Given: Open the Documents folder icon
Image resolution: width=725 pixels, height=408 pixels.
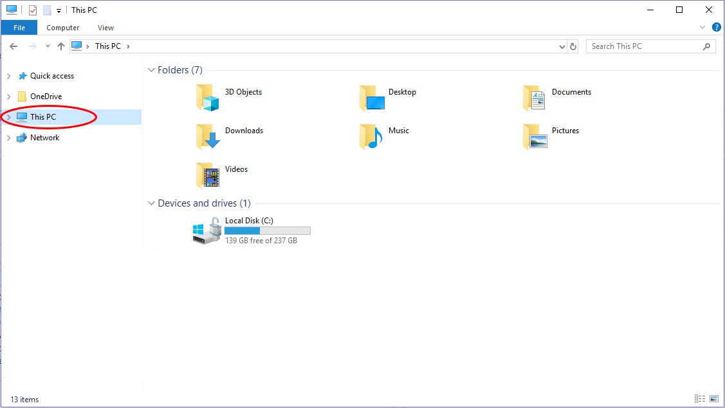Looking at the screenshot, I should (x=535, y=98).
